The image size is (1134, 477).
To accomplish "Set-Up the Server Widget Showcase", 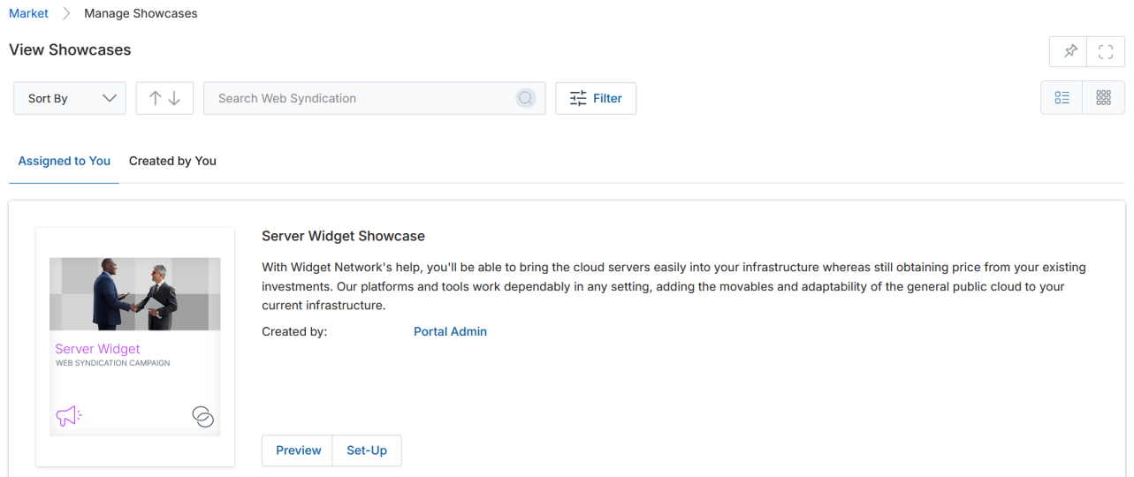I will click(367, 450).
